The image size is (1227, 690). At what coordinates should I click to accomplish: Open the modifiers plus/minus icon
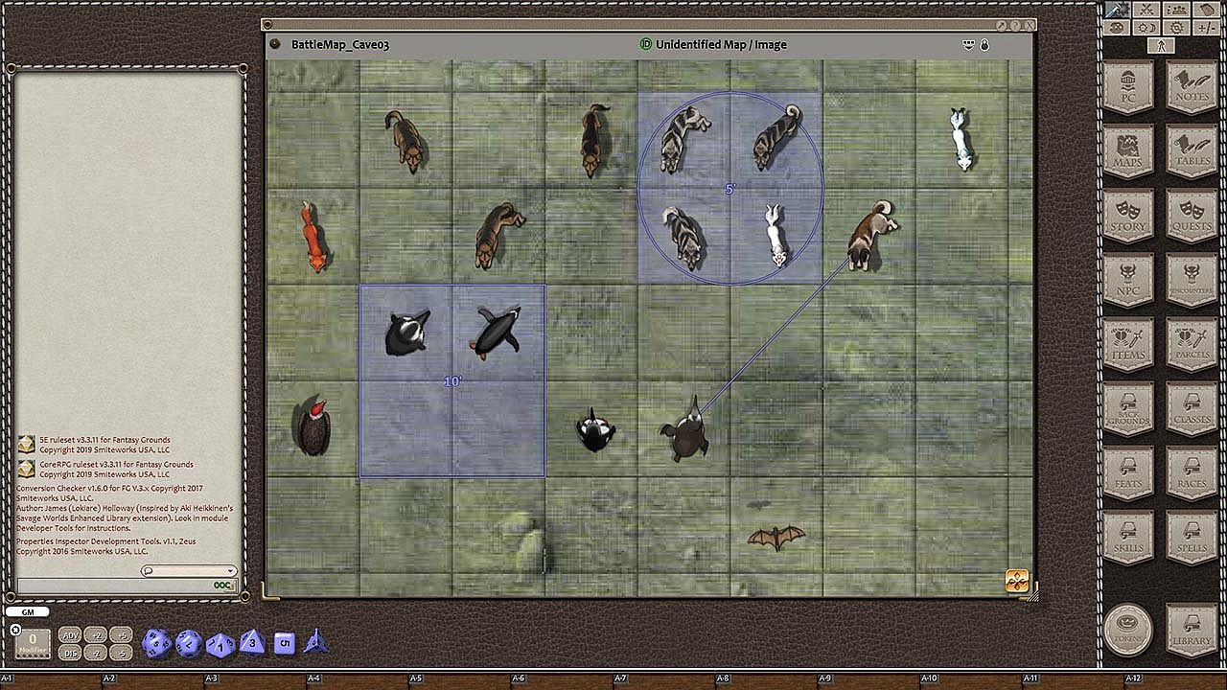[x=1208, y=28]
